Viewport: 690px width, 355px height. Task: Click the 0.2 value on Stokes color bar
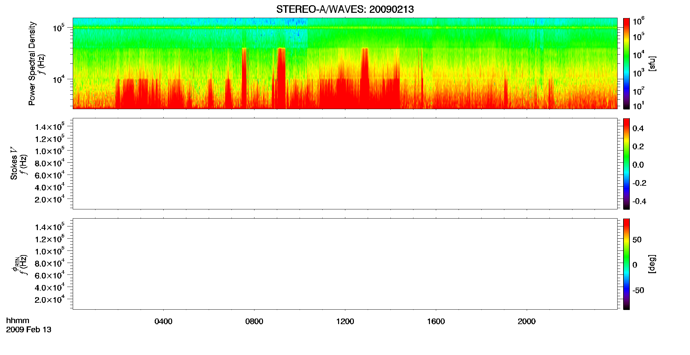point(638,147)
